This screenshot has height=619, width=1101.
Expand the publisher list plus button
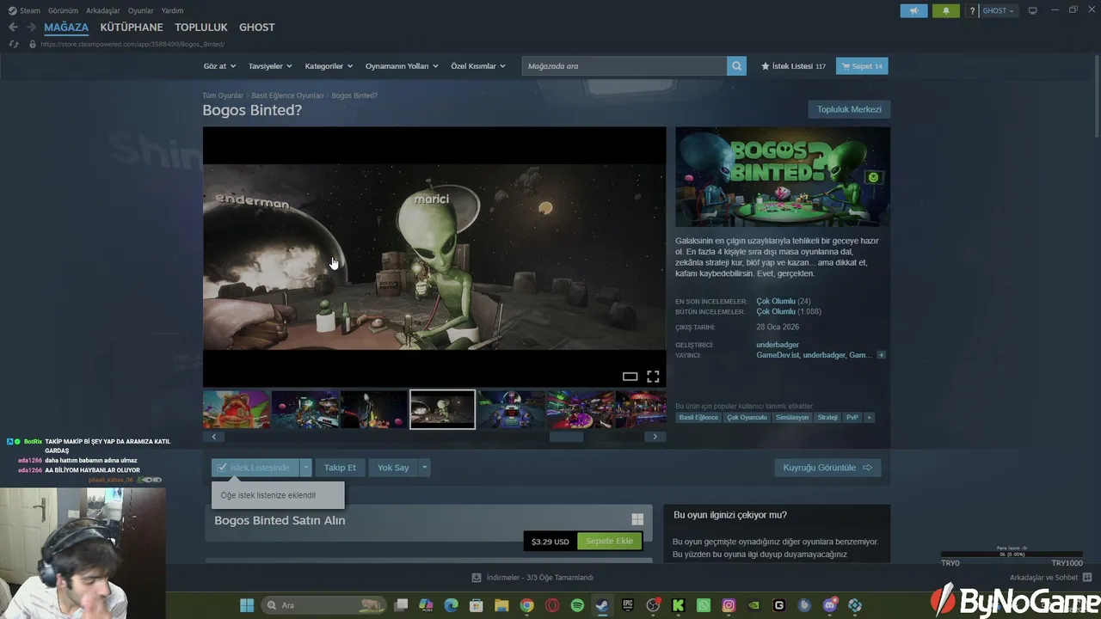(881, 355)
